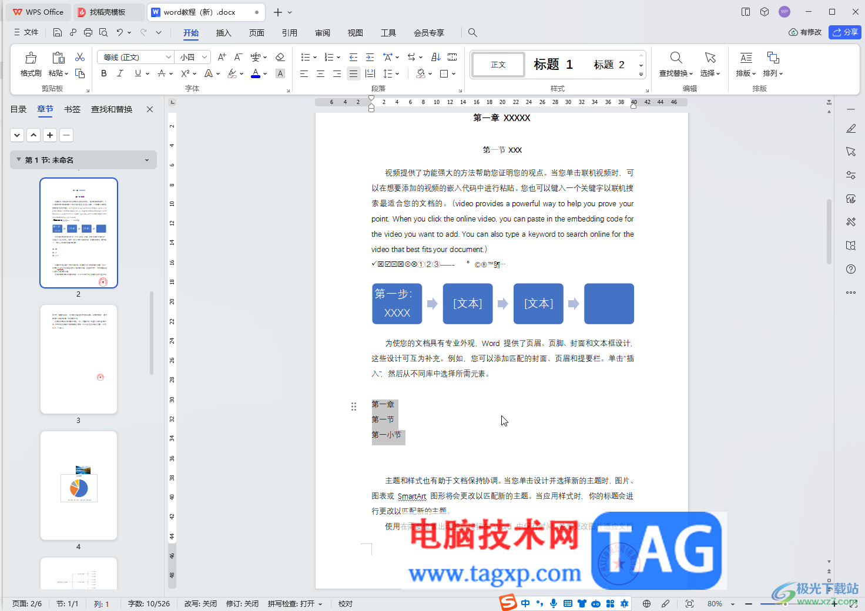Screen dimensions: 865x611
Task: Open the Insert (插入) ribbon tab
Action: (224, 33)
